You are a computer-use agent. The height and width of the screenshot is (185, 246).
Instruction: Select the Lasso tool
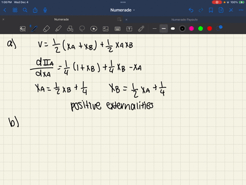click(x=82, y=29)
